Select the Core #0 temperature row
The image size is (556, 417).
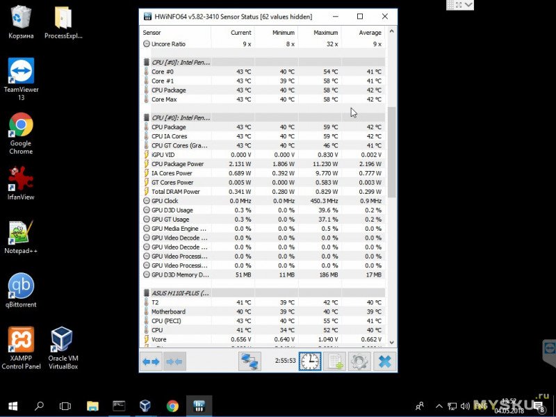263,72
